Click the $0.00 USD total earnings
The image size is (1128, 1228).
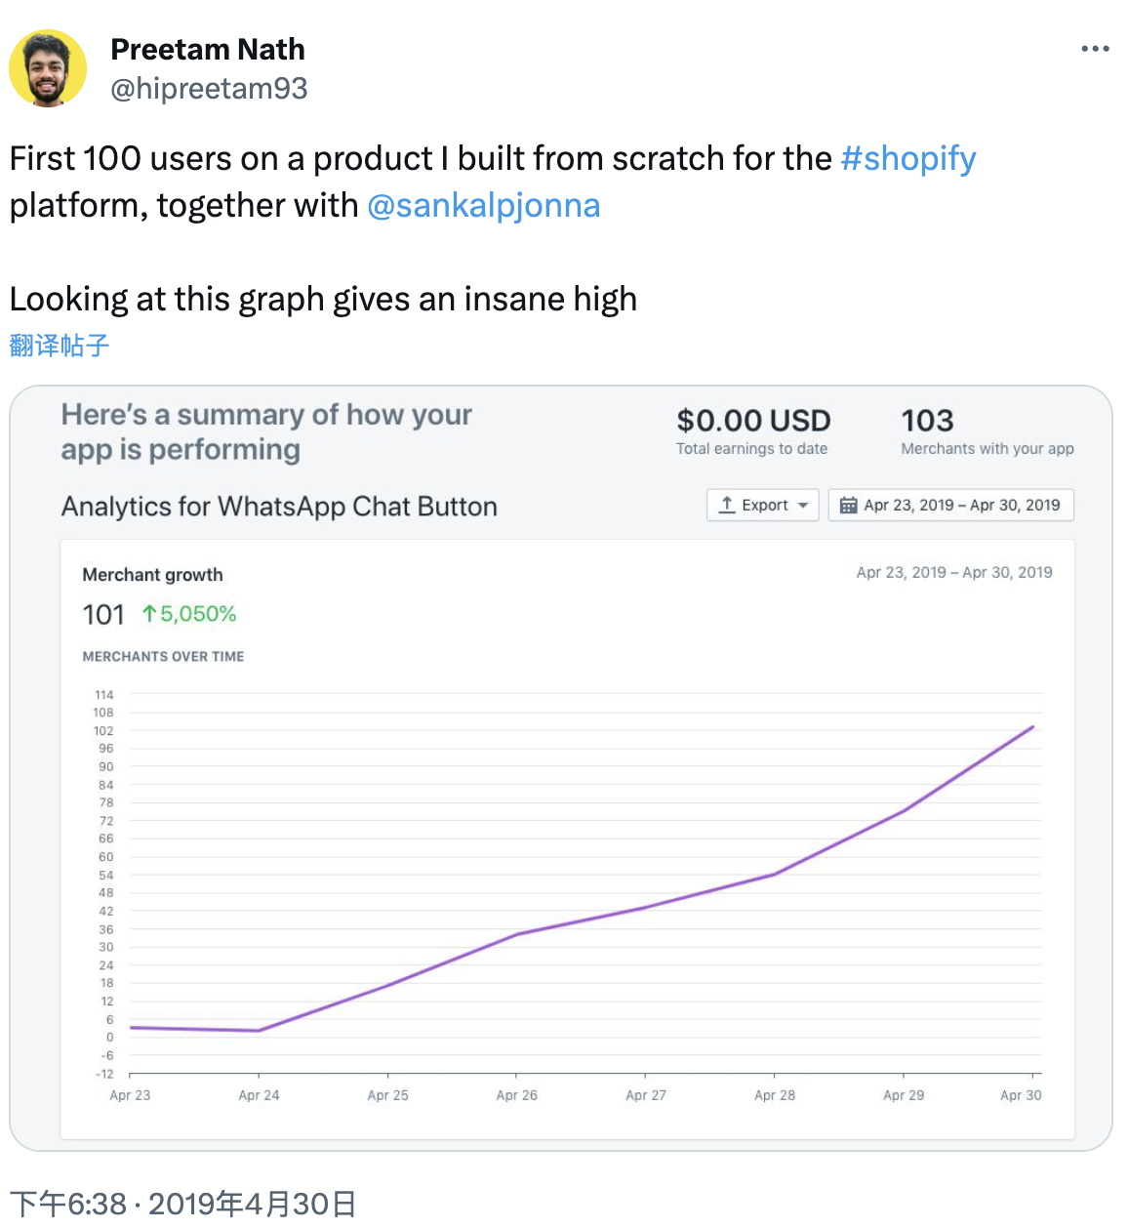[753, 421]
